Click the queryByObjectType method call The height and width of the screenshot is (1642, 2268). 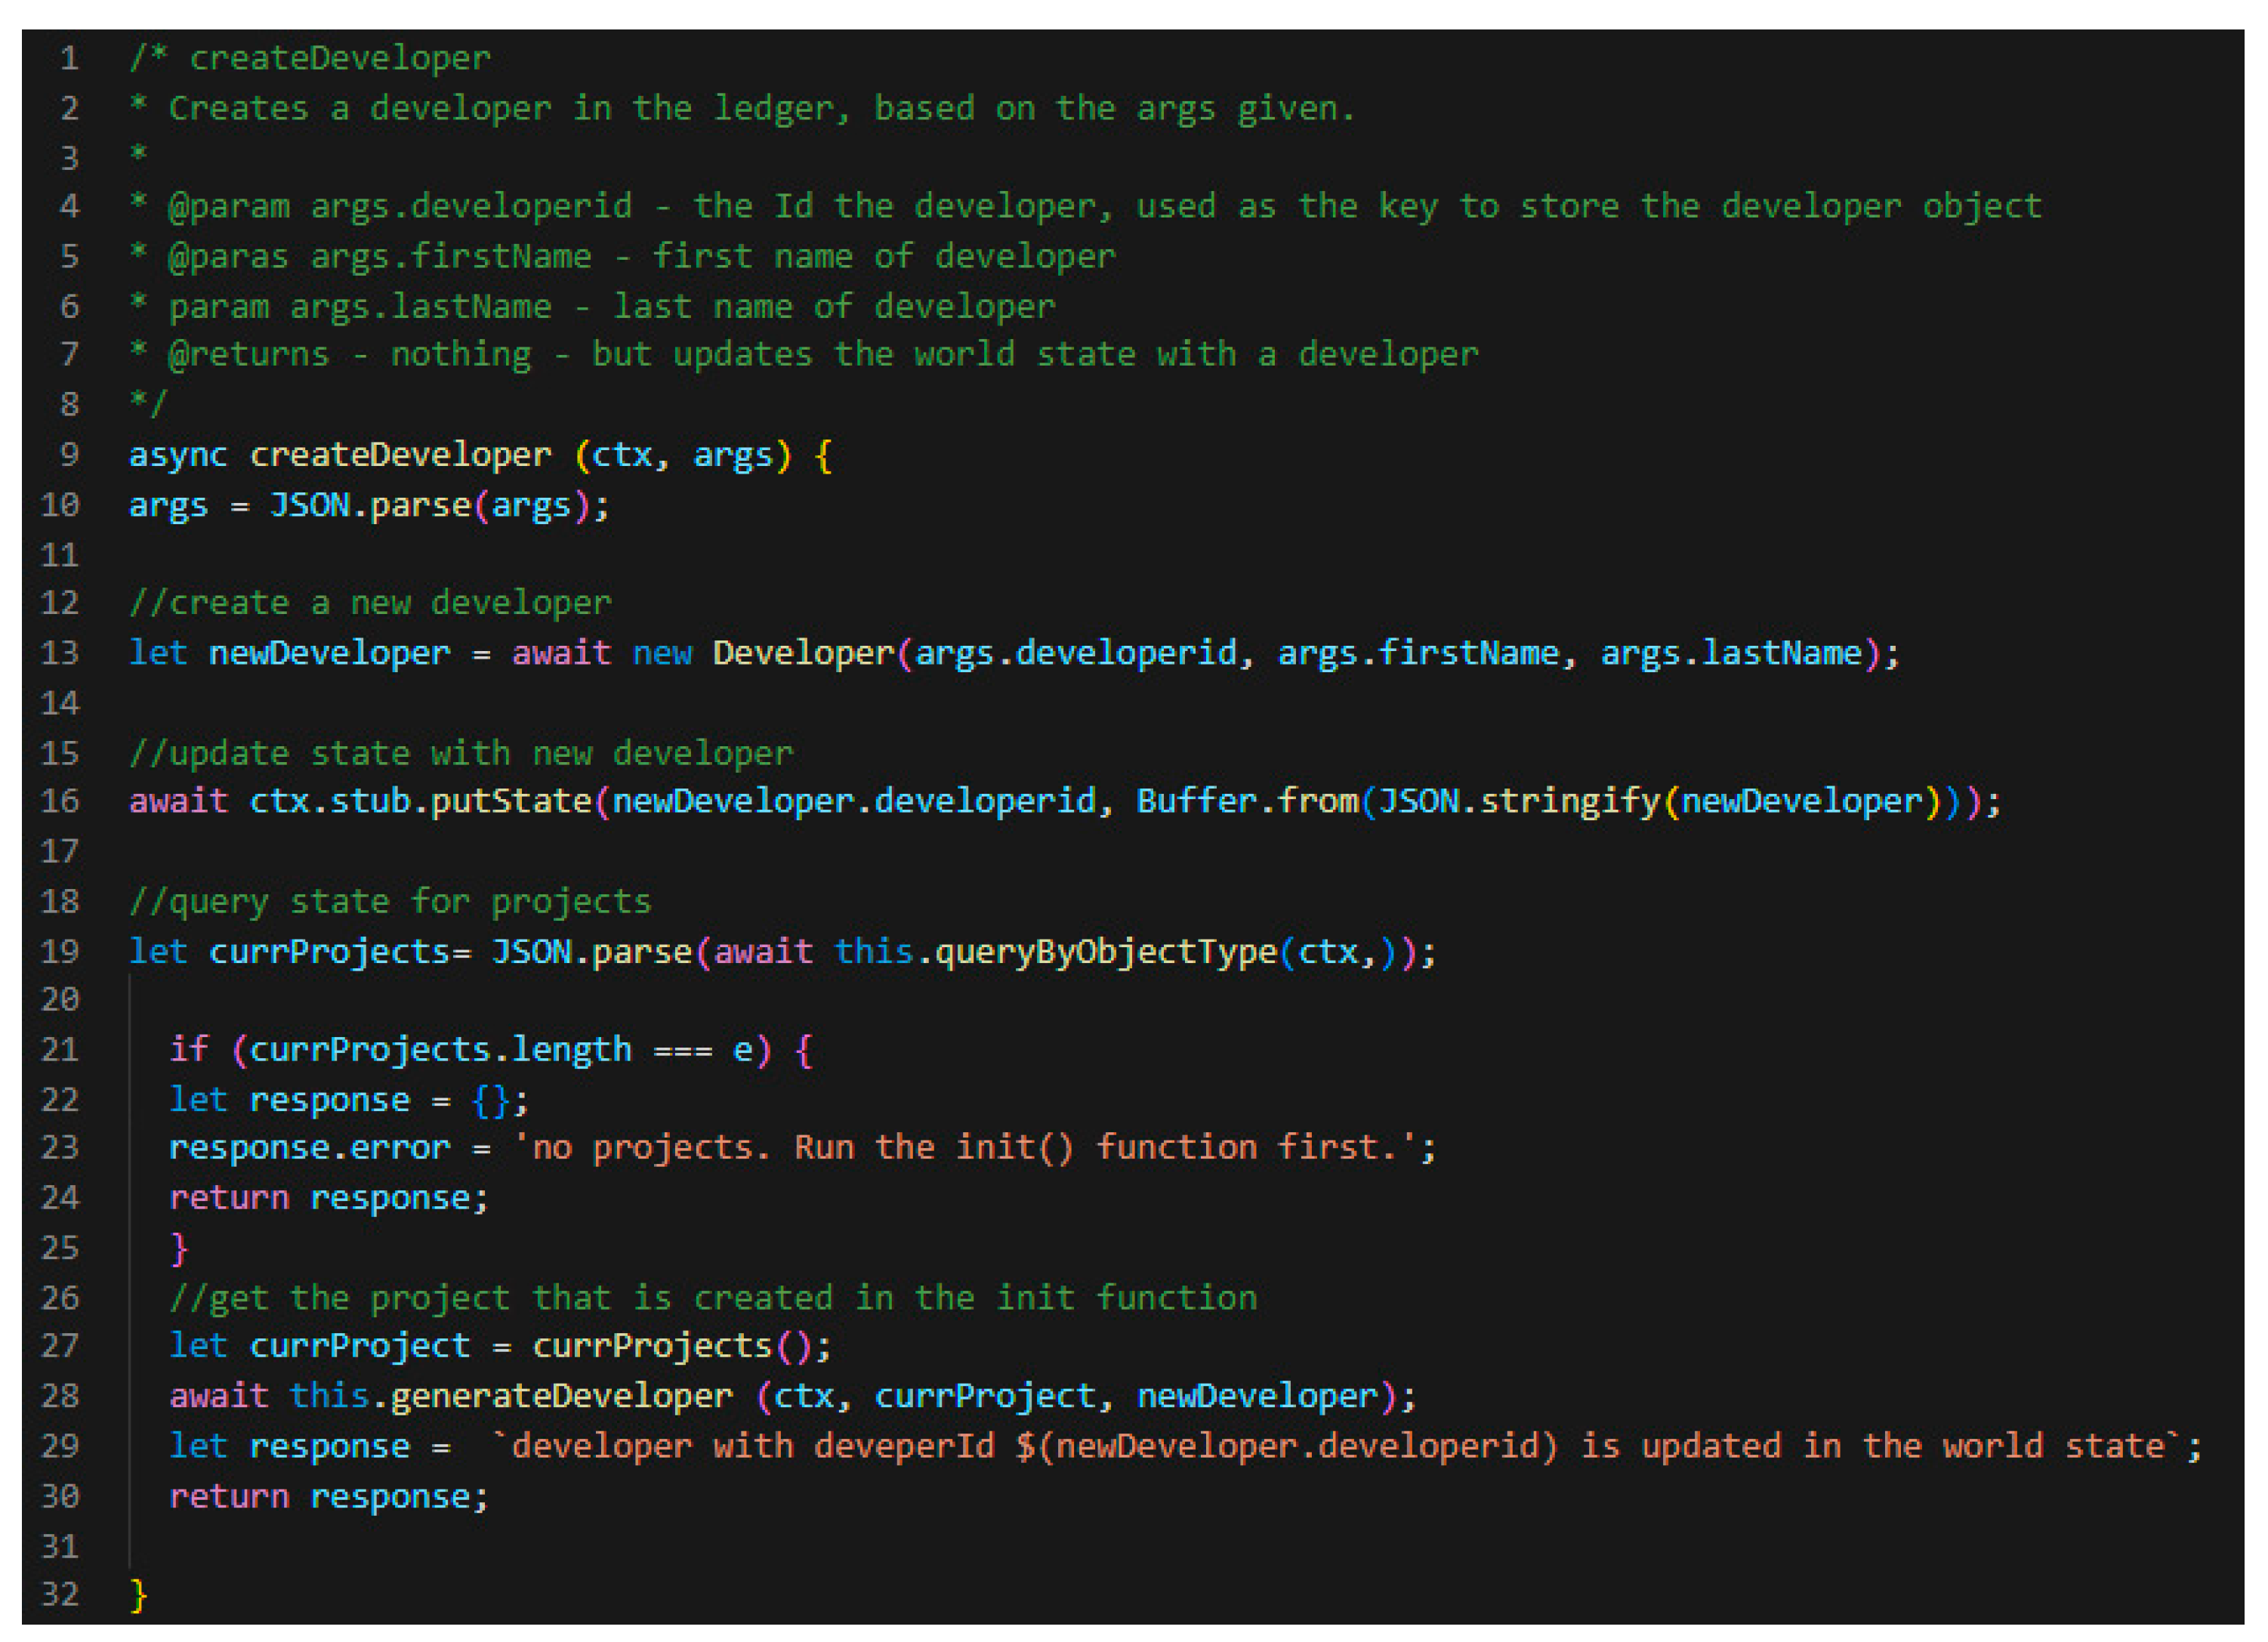tap(1106, 951)
